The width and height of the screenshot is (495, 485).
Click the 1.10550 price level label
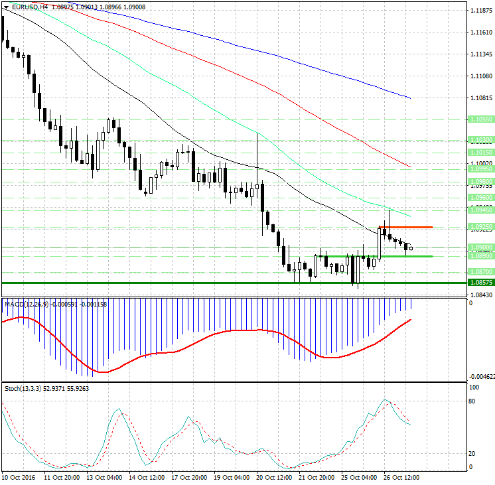click(x=480, y=119)
